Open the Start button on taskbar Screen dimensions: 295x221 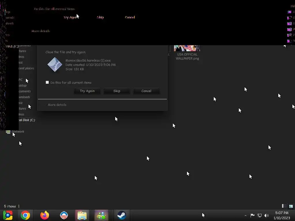coord(8,215)
